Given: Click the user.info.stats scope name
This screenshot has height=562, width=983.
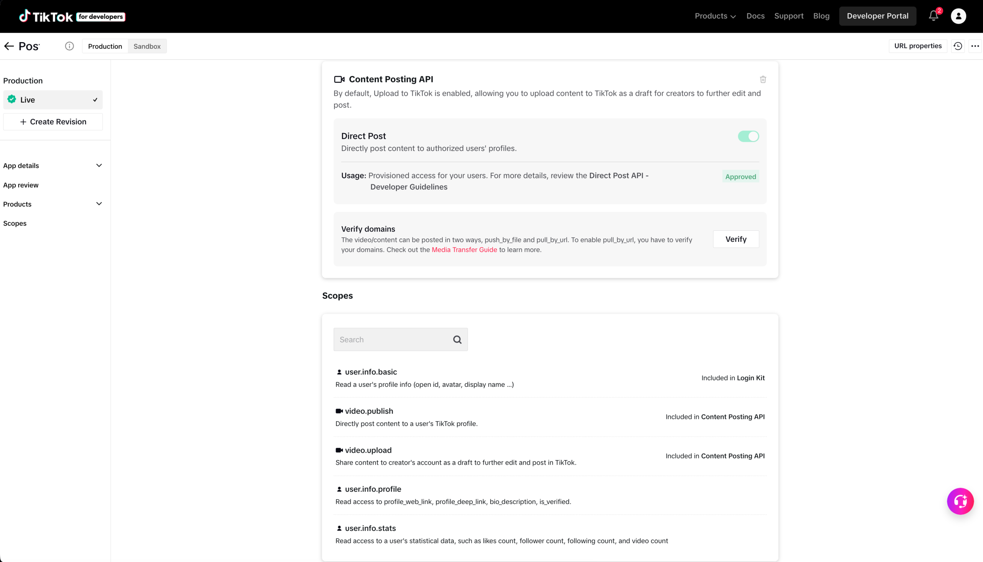Looking at the screenshot, I should click(370, 528).
